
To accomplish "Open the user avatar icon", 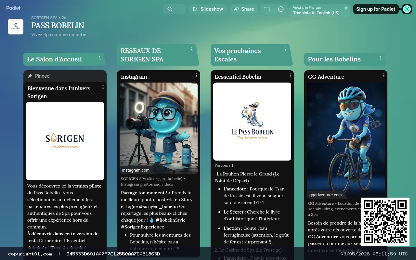I will pos(407,9).
